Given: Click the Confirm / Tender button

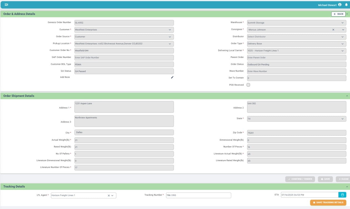Looking at the screenshot, I should point(300,179).
